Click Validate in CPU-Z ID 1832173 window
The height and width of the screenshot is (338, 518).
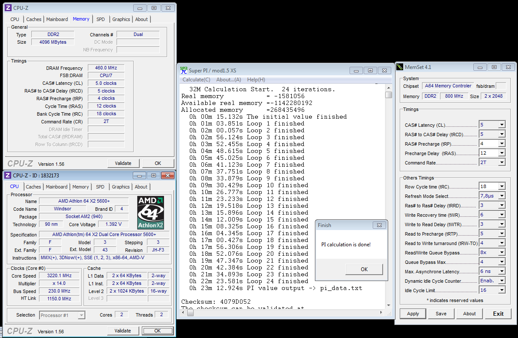[123, 331]
